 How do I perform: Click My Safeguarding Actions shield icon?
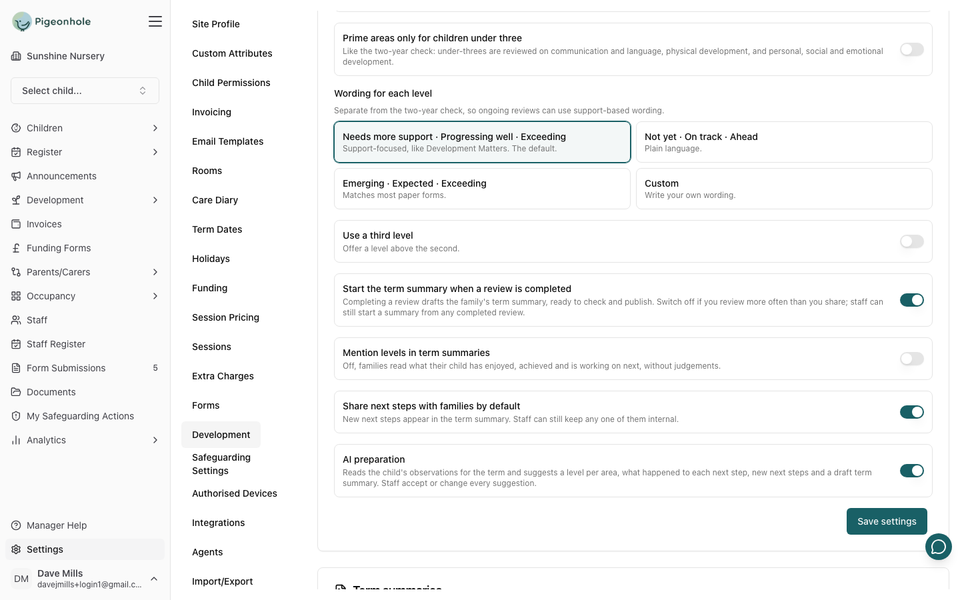pos(16,416)
